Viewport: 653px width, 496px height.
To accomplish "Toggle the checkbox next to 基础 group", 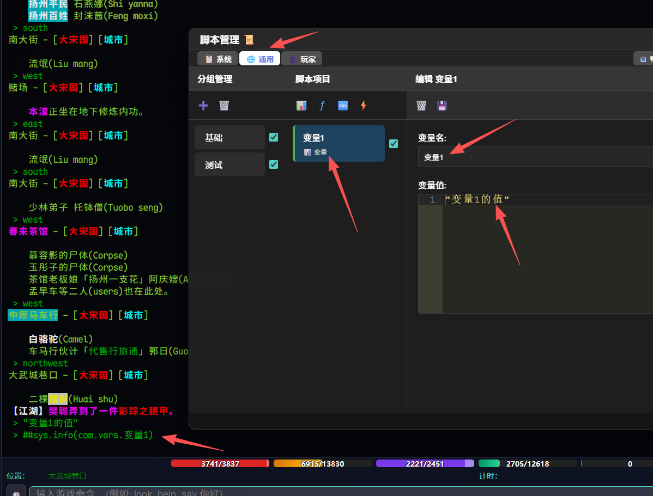I will (274, 137).
